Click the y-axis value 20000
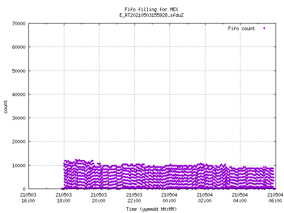 coord(19,142)
